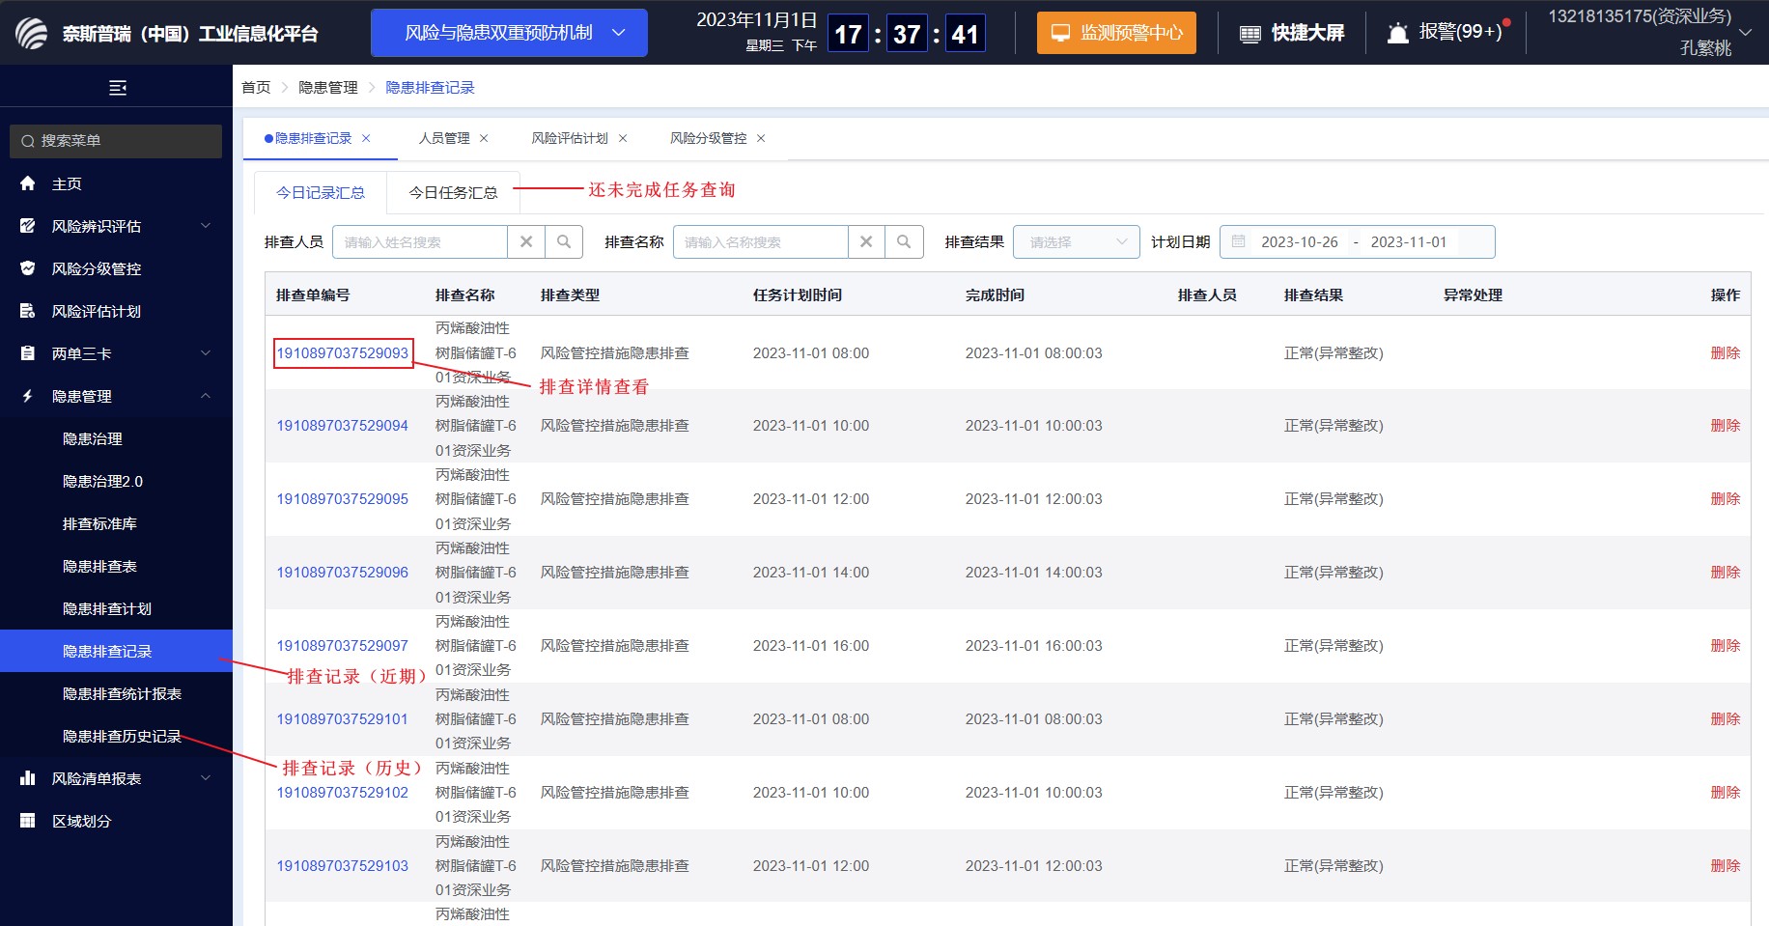
Task: Click the 报警 alarm bell icon
Action: click(x=1397, y=33)
